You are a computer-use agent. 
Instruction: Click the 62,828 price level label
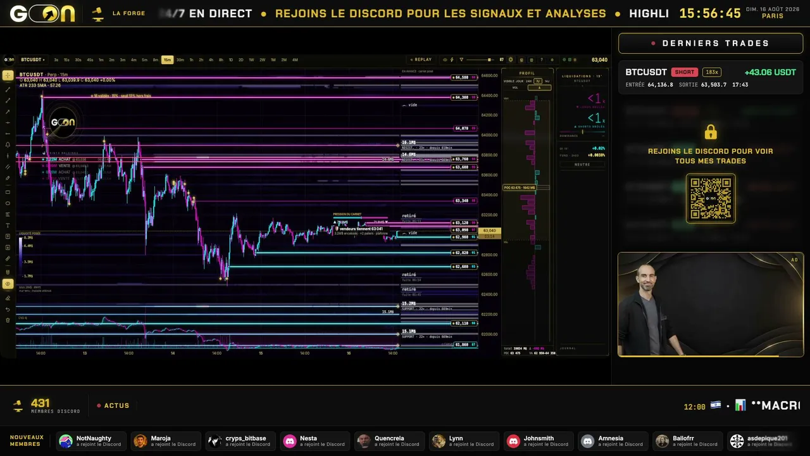coord(464,253)
